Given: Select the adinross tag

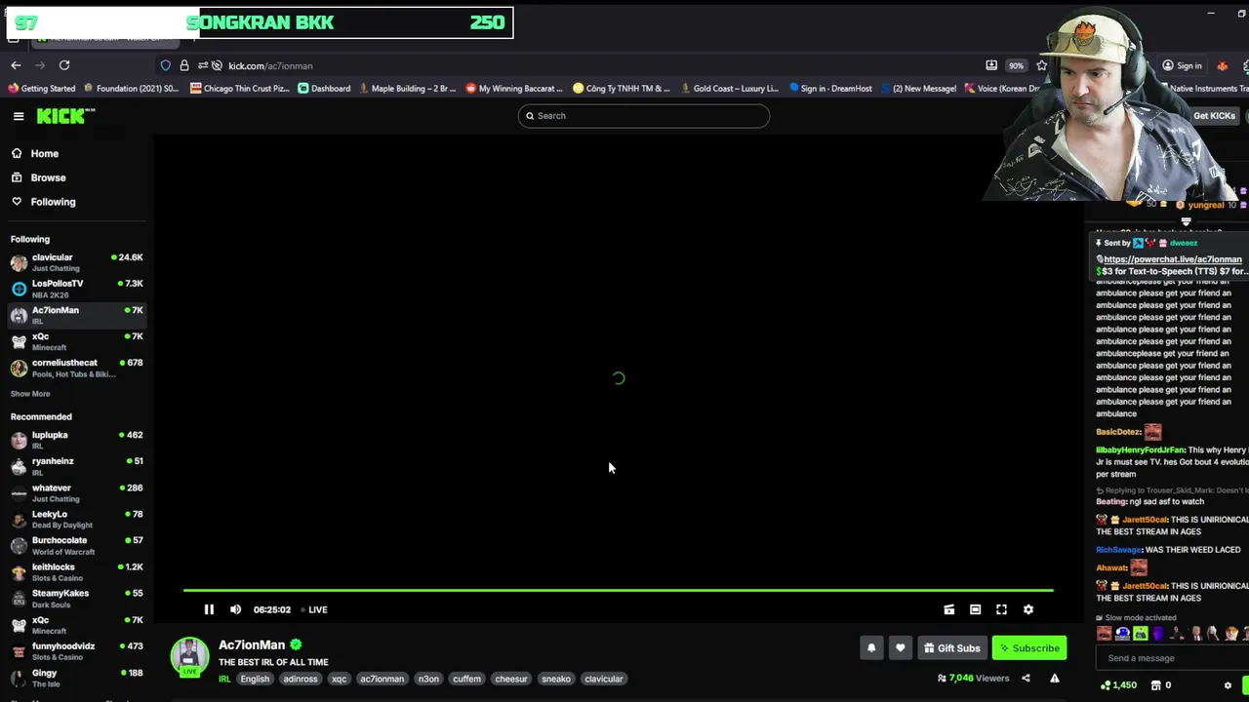Looking at the screenshot, I should pyautogui.click(x=301, y=679).
